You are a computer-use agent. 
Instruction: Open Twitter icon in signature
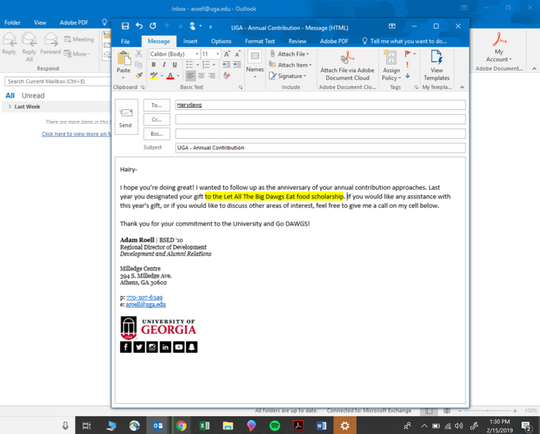139,347
